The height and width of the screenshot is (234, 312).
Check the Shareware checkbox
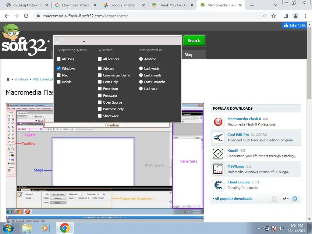[100, 116]
